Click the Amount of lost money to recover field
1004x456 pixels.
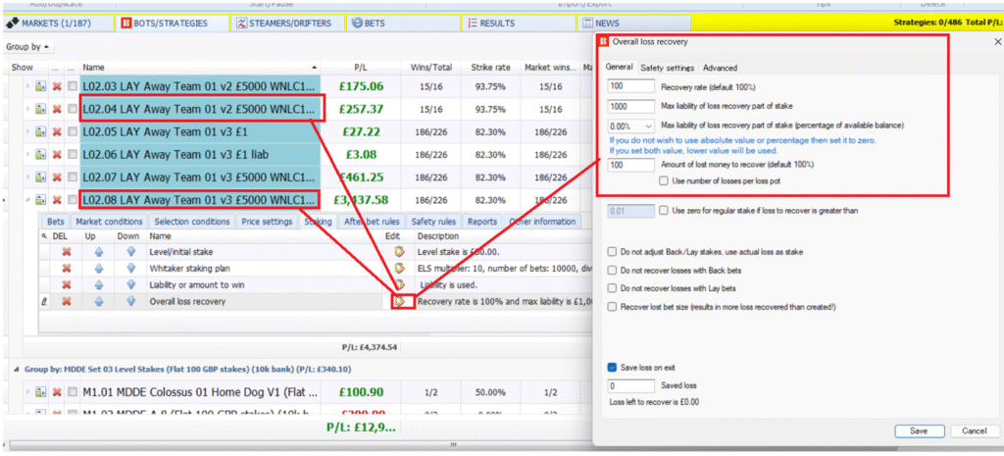click(x=631, y=165)
